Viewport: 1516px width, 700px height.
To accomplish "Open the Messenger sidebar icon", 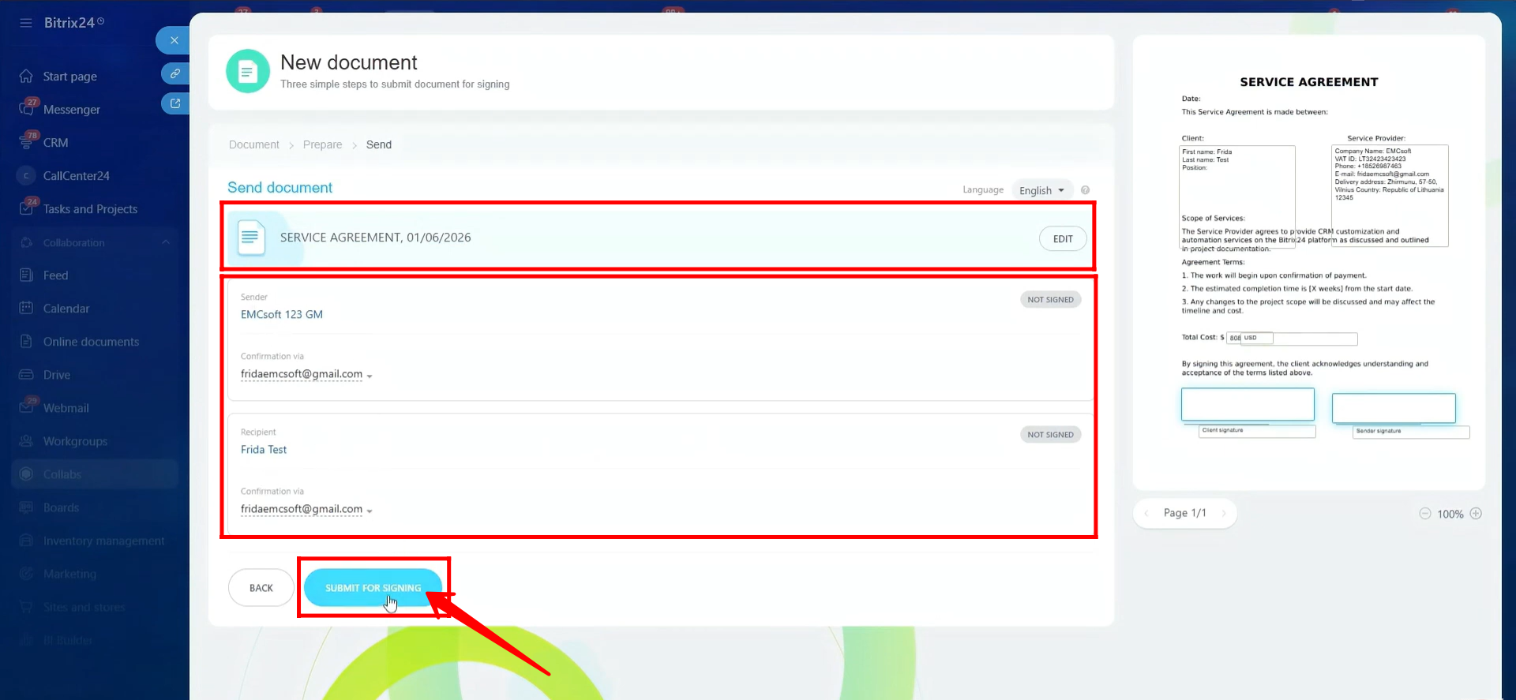I will pyautogui.click(x=27, y=109).
